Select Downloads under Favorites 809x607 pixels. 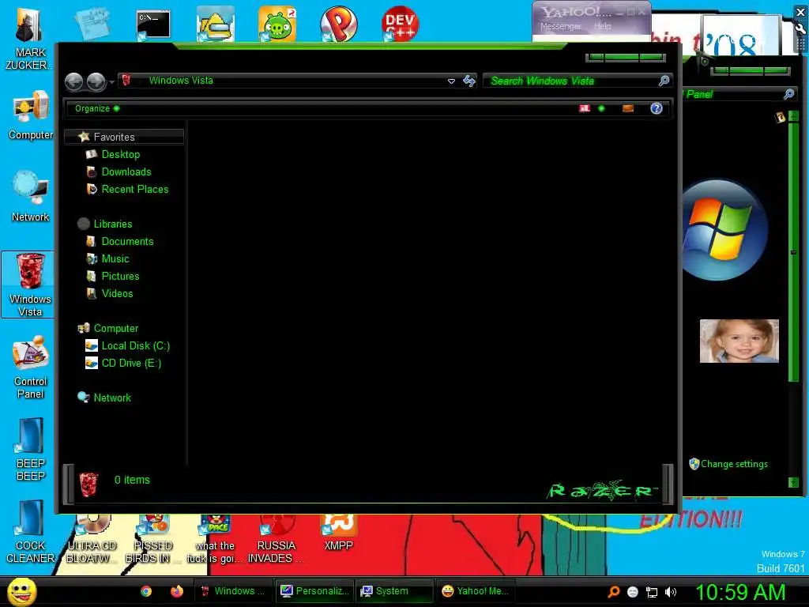pyautogui.click(x=119, y=172)
